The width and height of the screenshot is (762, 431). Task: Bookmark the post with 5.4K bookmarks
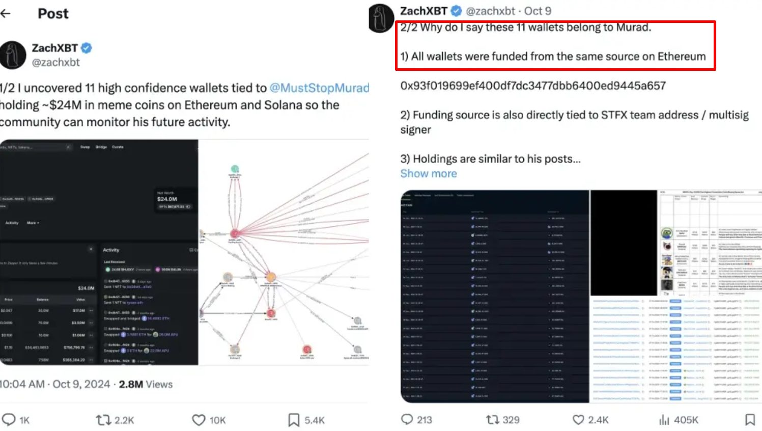click(294, 420)
